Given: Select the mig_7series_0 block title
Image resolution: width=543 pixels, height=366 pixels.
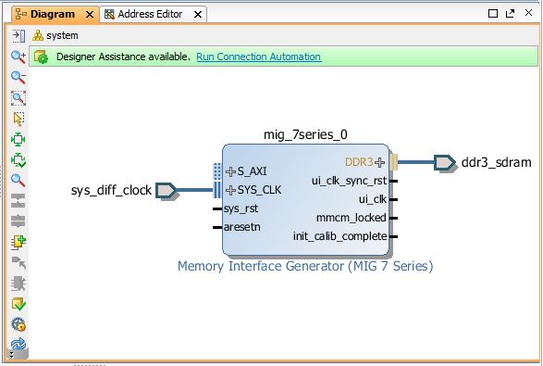Looking at the screenshot, I should (x=305, y=134).
